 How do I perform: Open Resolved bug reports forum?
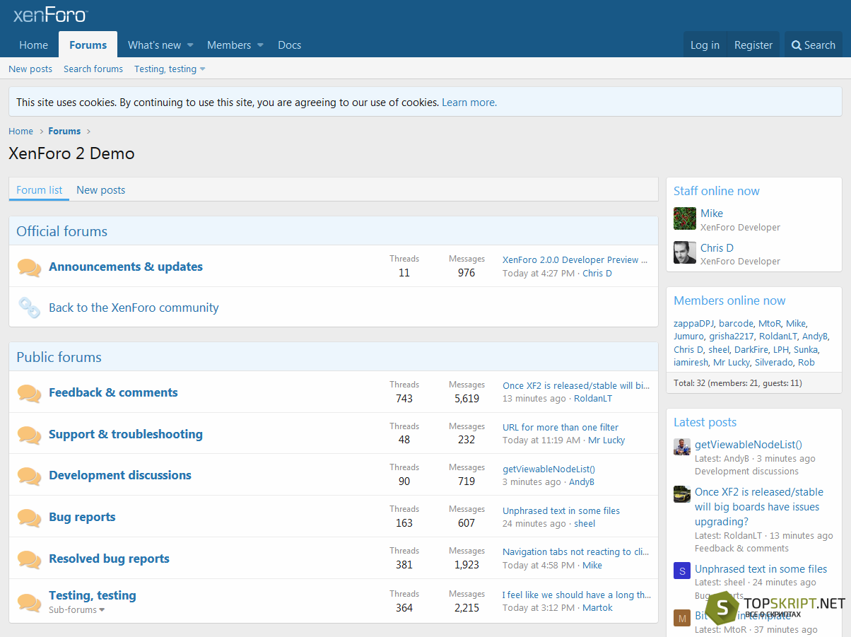(x=109, y=559)
